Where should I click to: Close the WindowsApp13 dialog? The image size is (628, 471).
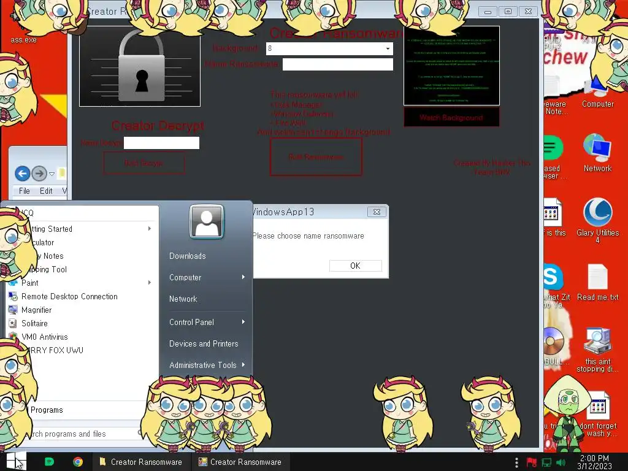pos(377,212)
